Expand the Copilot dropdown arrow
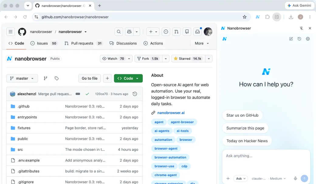The image size is (316, 184). pos(137,32)
